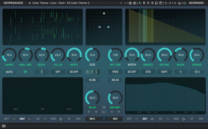
Task: Redo the last undone change
Action: click(x=170, y=3)
